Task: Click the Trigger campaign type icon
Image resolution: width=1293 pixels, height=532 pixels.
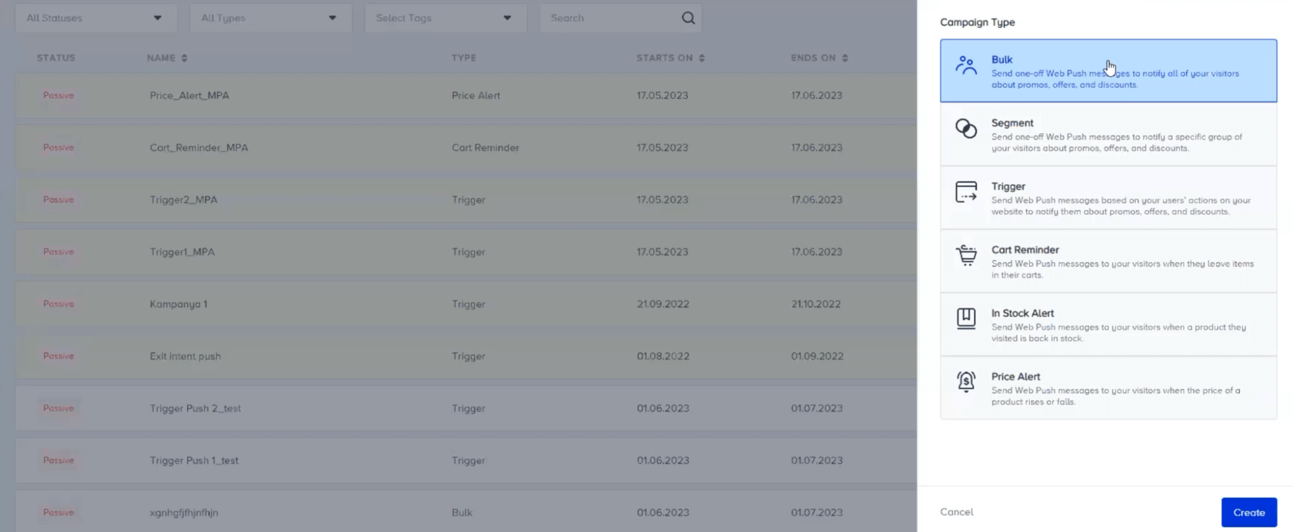Action: click(x=966, y=193)
